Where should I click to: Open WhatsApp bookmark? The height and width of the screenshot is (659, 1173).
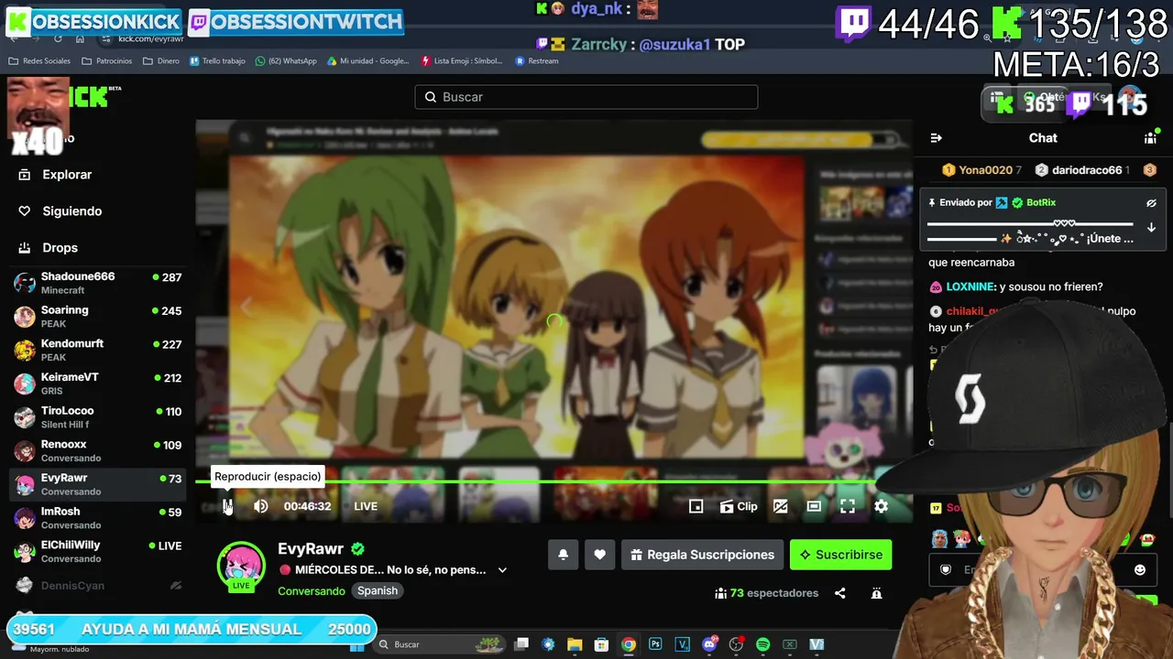pos(286,61)
